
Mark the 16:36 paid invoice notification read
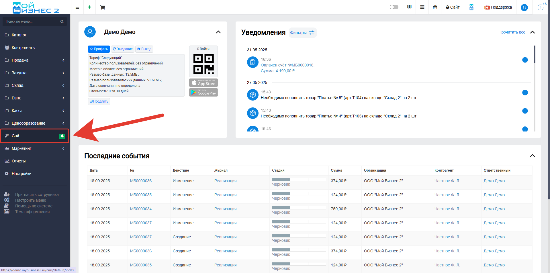525,60
